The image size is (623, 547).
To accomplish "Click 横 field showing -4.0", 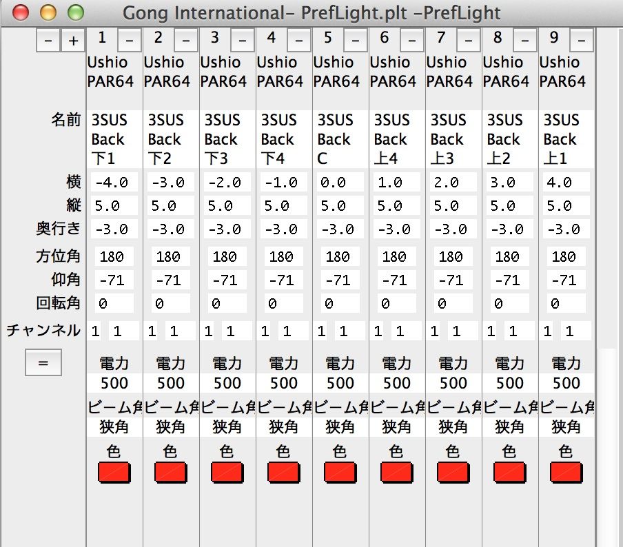I will (114, 183).
